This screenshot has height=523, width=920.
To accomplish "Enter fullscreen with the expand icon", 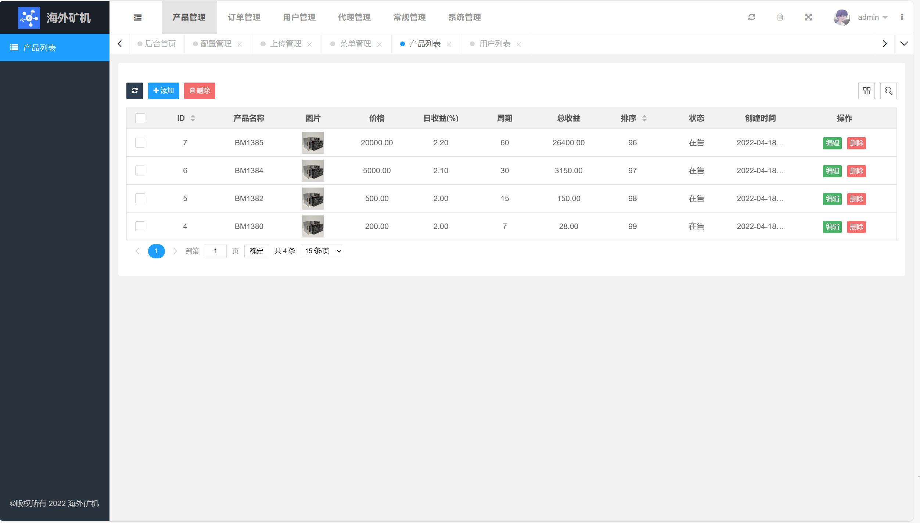I will click(808, 17).
